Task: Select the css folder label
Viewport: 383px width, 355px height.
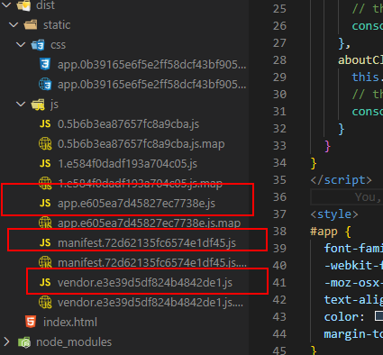Action: coord(58,45)
